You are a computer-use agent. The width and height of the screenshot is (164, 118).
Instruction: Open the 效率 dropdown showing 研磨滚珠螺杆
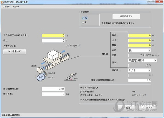(x=143, y=61)
